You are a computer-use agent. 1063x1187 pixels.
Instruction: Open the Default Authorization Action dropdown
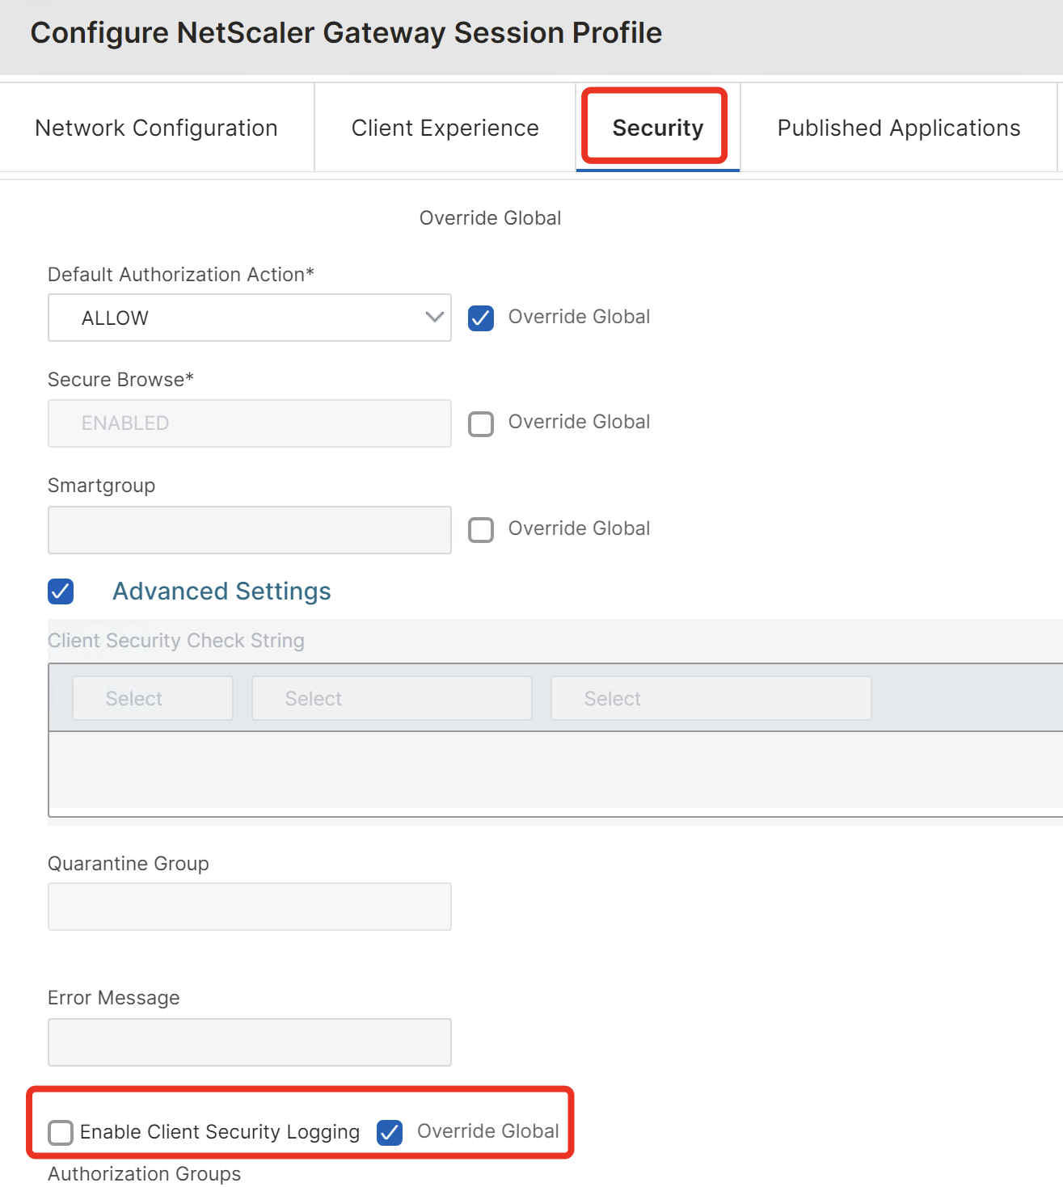point(250,318)
